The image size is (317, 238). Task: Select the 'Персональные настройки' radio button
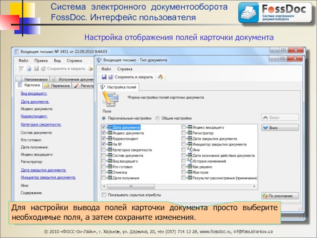104,118
